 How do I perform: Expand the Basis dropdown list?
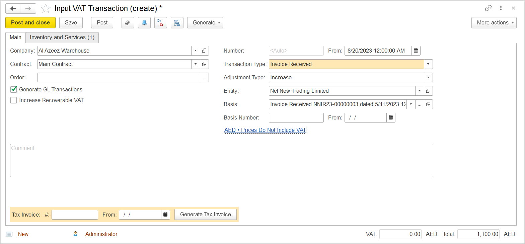click(411, 104)
